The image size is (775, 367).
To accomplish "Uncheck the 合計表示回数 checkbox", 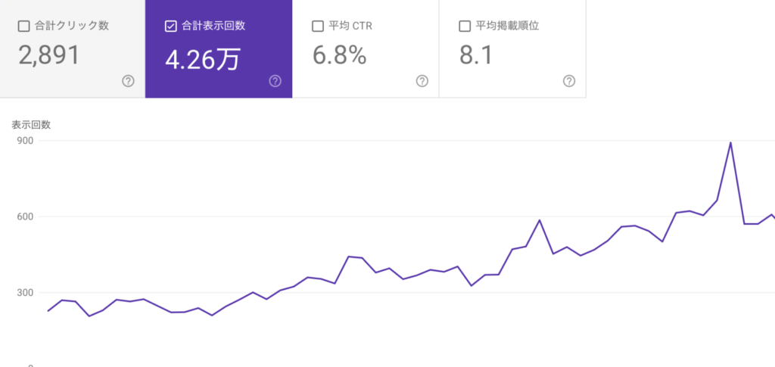I will pos(170,26).
